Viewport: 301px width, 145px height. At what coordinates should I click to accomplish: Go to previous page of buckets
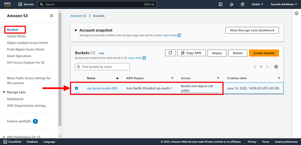click(x=255, y=67)
